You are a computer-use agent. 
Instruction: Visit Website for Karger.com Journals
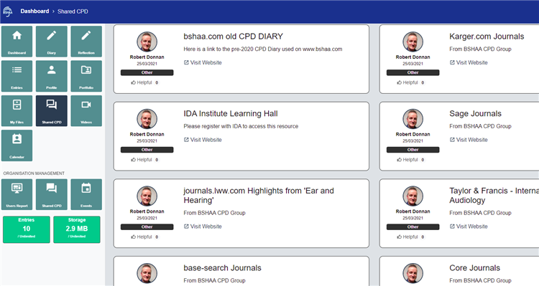469,62
